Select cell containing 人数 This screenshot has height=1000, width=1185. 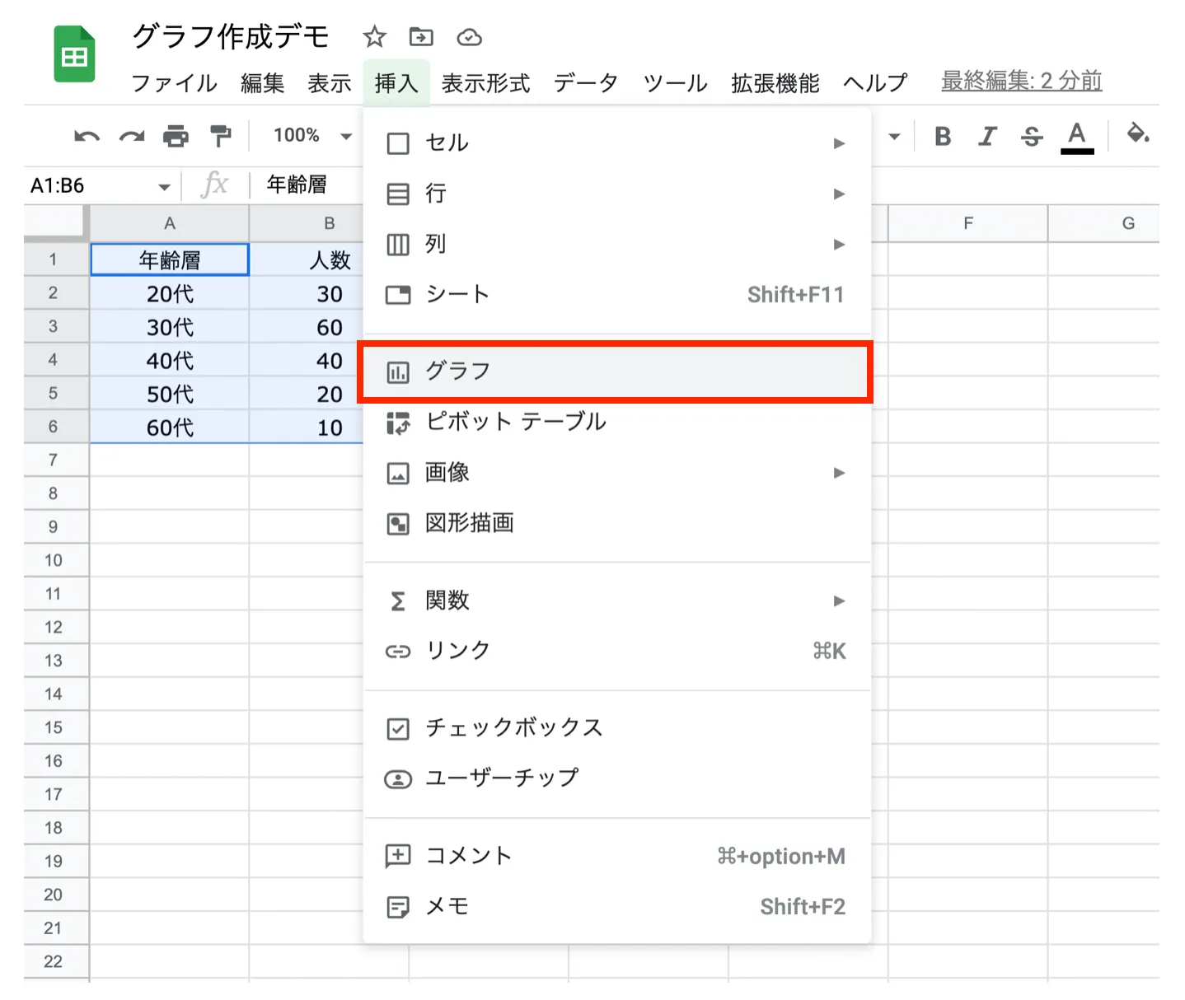coord(307,259)
